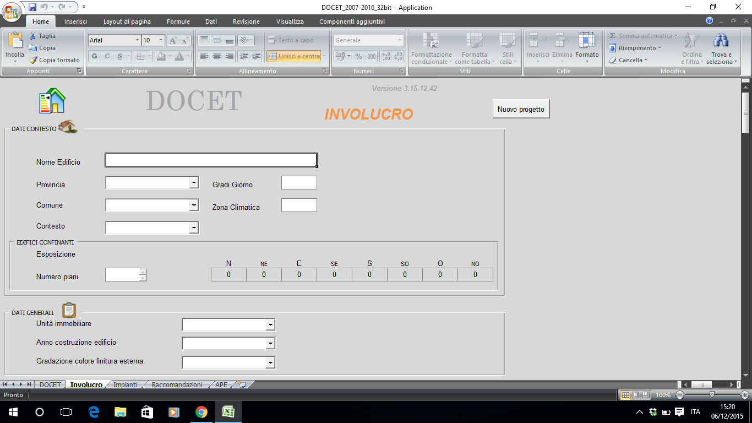
Task: Align text to bottom of cell
Action: click(x=229, y=40)
